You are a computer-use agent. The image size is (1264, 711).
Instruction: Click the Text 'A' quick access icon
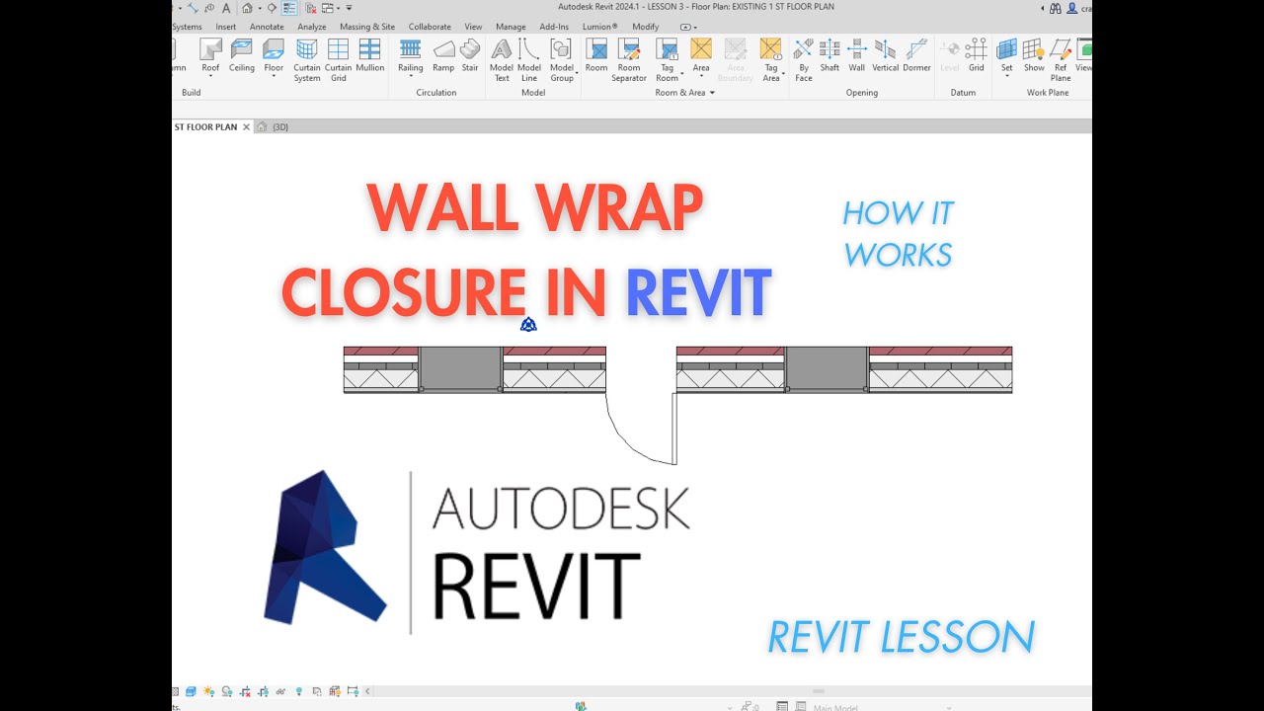click(x=226, y=8)
